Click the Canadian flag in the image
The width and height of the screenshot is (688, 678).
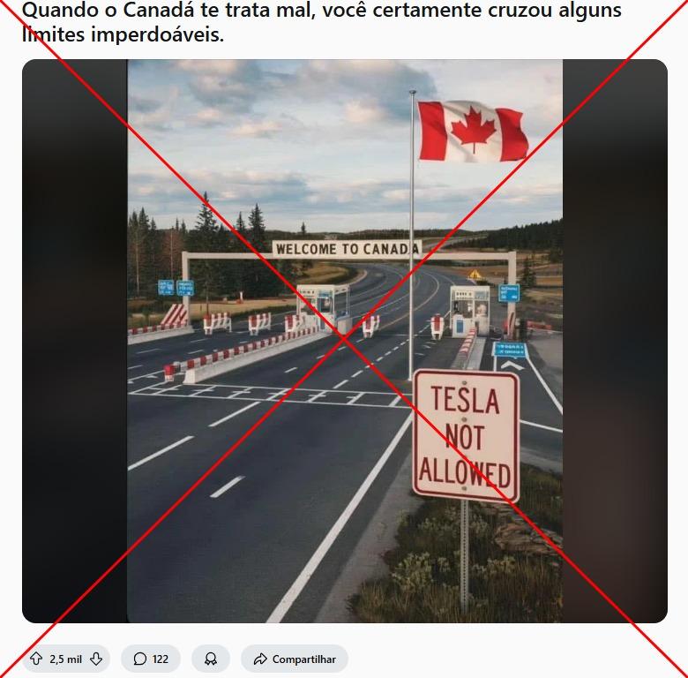pyautogui.click(x=473, y=131)
